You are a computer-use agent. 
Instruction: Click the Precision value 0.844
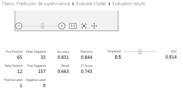coord(86,57)
